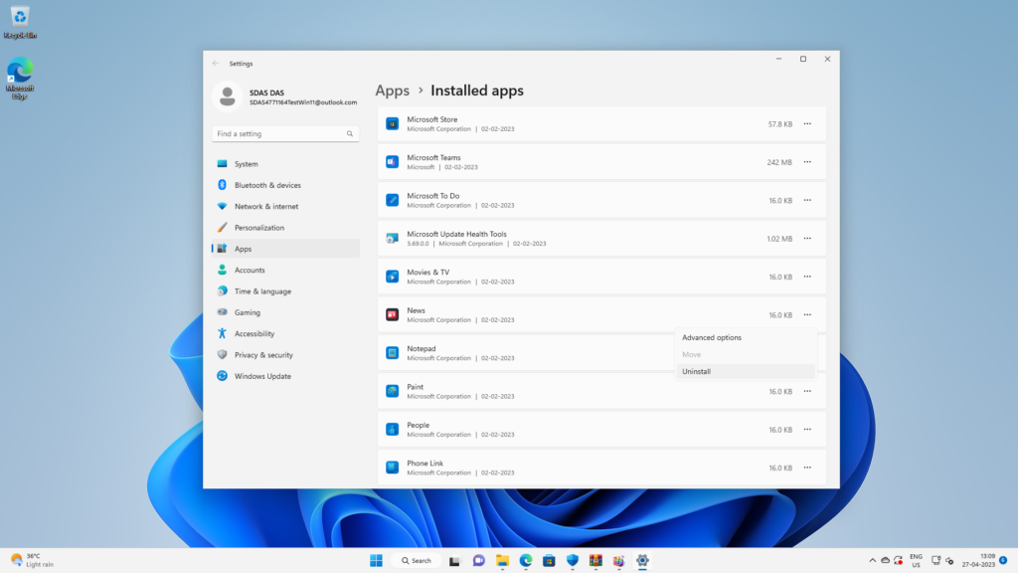This screenshot has height=573, width=1018.
Task: Click the taskbar Search box
Action: (x=417, y=561)
